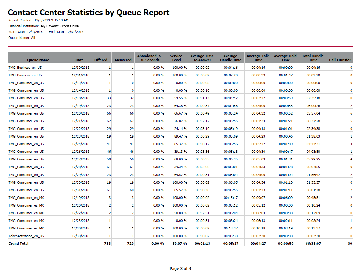Select TMG_Business_en_US row dated 12/31/2018
Screen dimensions: 360x279
pyautogui.click(x=180, y=75)
